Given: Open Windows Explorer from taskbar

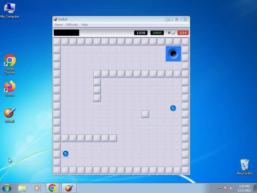Looking at the screenshot, I should tap(22, 188).
